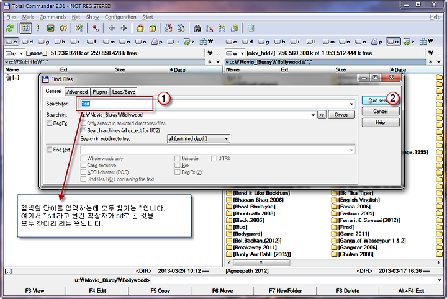Enable the Find text checkbox

point(49,149)
